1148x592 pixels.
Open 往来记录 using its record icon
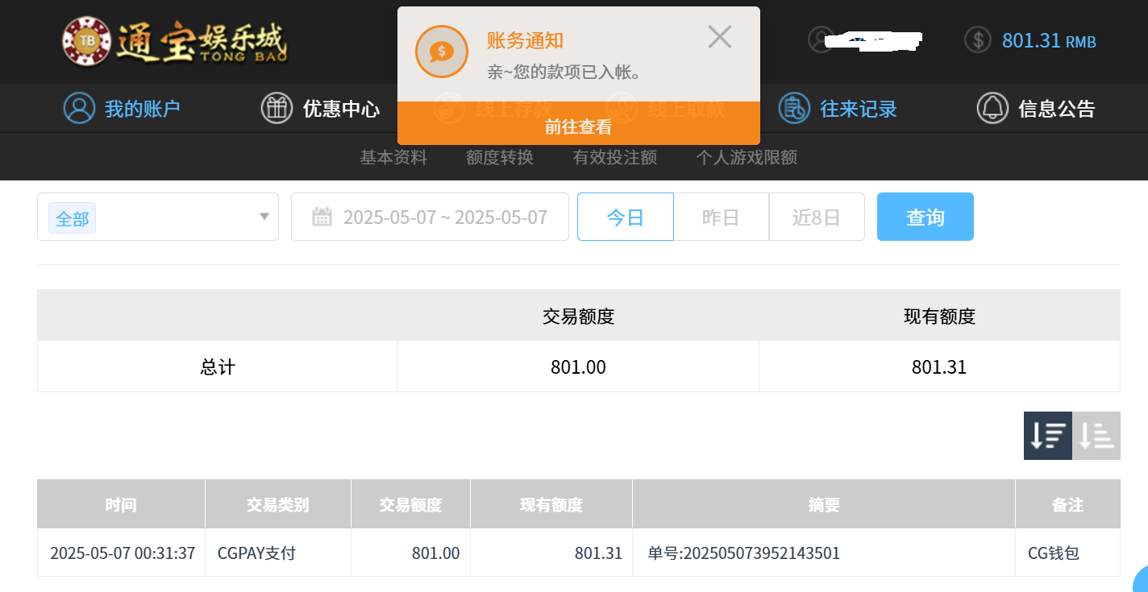794,108
